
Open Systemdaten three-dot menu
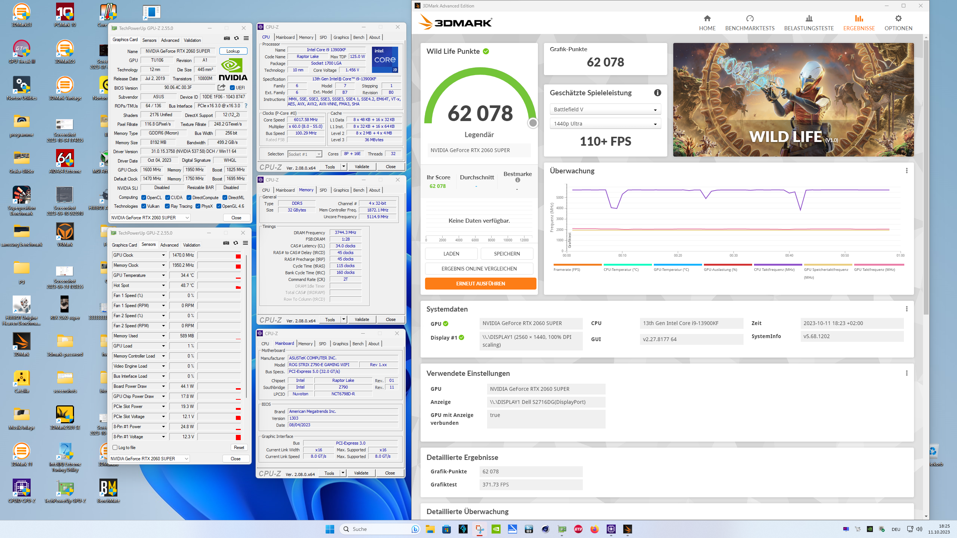907,309
